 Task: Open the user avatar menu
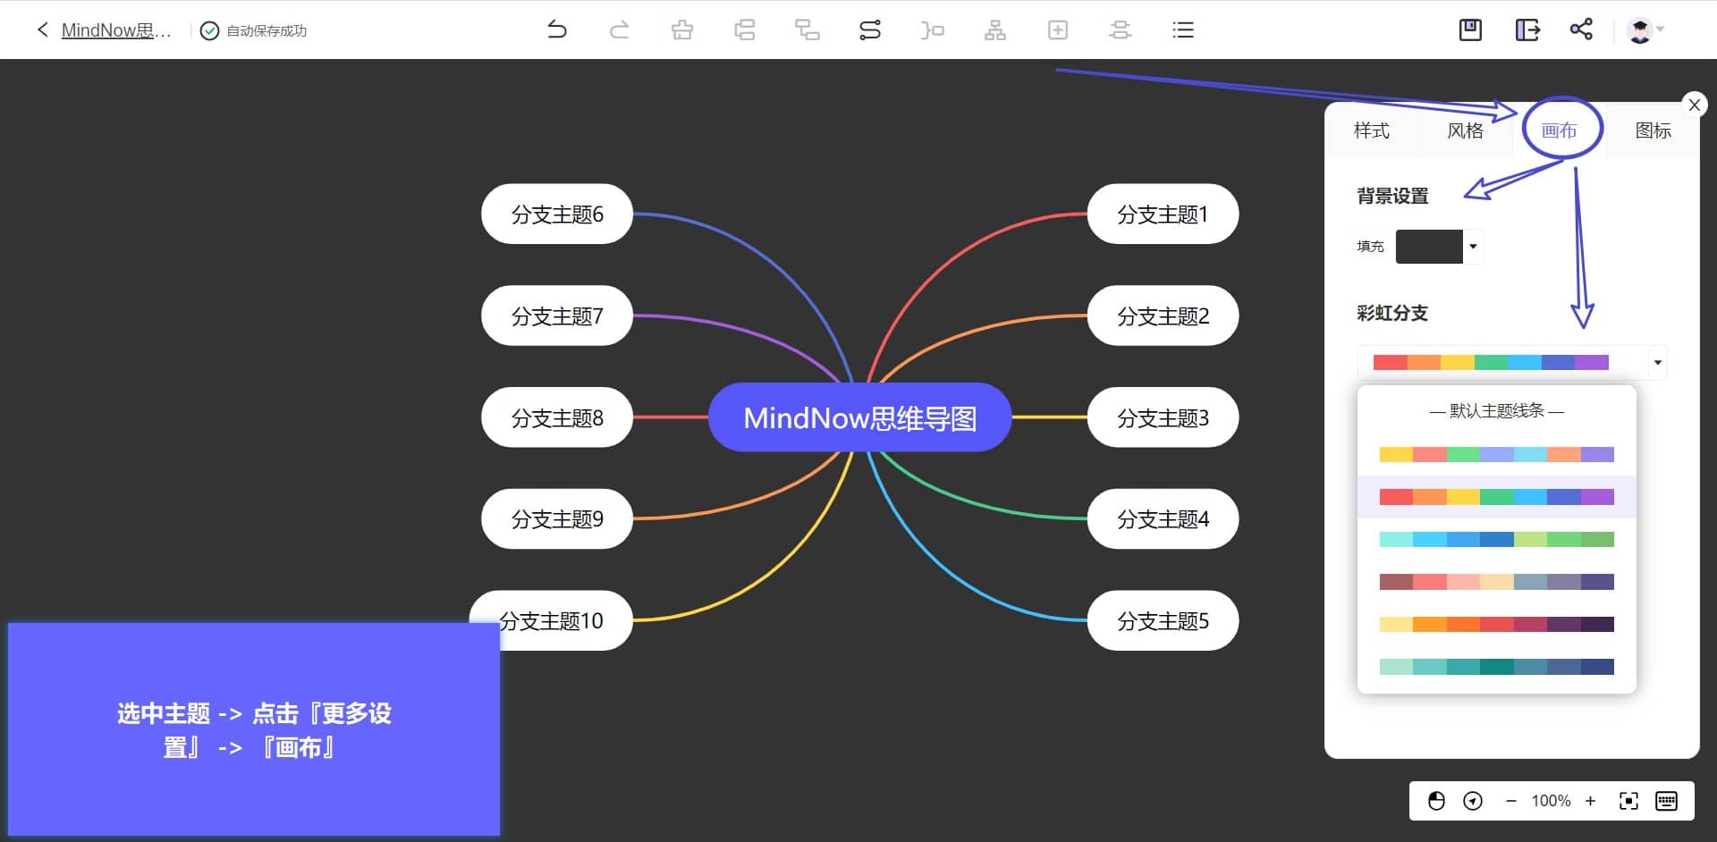pos(1645,29)
